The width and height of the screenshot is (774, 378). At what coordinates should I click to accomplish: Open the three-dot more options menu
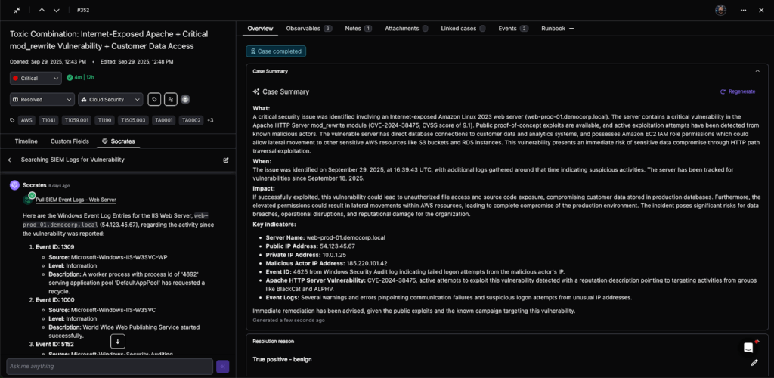(743, 10)
